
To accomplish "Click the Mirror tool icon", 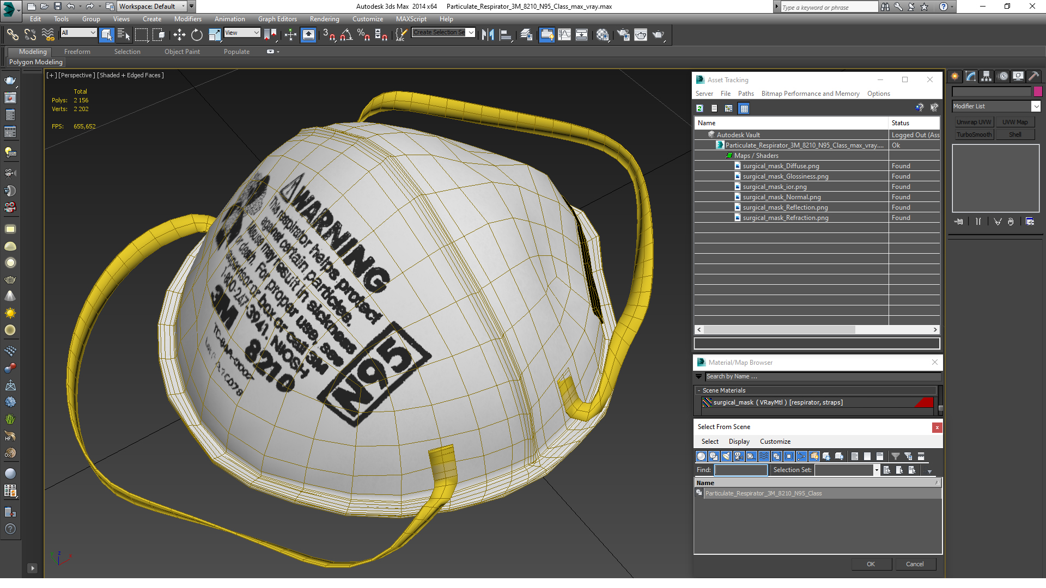I will tap(488, 35).
